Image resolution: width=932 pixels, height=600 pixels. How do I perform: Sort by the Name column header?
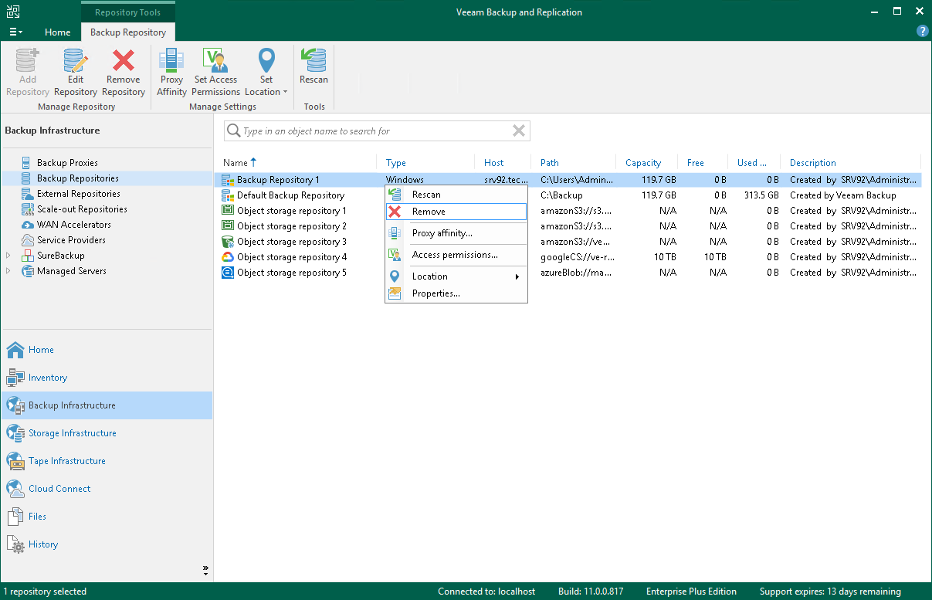(x=236, y=163)
